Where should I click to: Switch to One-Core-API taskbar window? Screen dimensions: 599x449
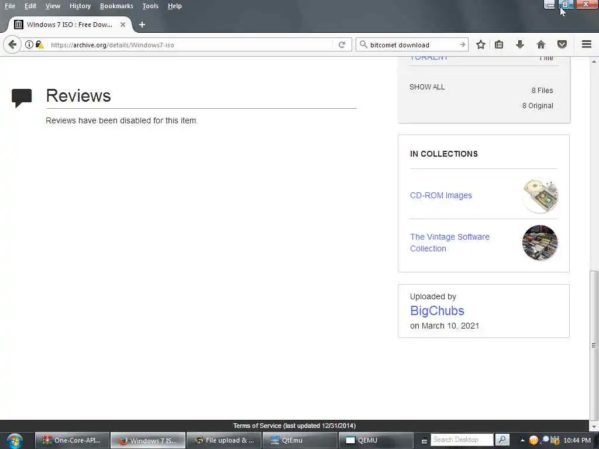[x=72, y=440]
